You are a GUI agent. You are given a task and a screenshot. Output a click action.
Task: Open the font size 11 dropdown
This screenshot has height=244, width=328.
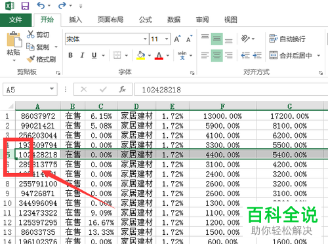tap(167, 39)
